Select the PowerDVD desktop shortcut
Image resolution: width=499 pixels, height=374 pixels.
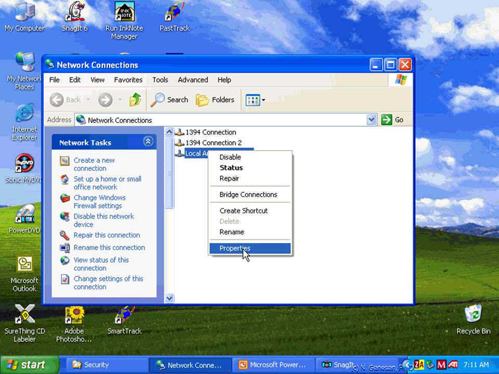pyautogui.click(x=24, y=219)
